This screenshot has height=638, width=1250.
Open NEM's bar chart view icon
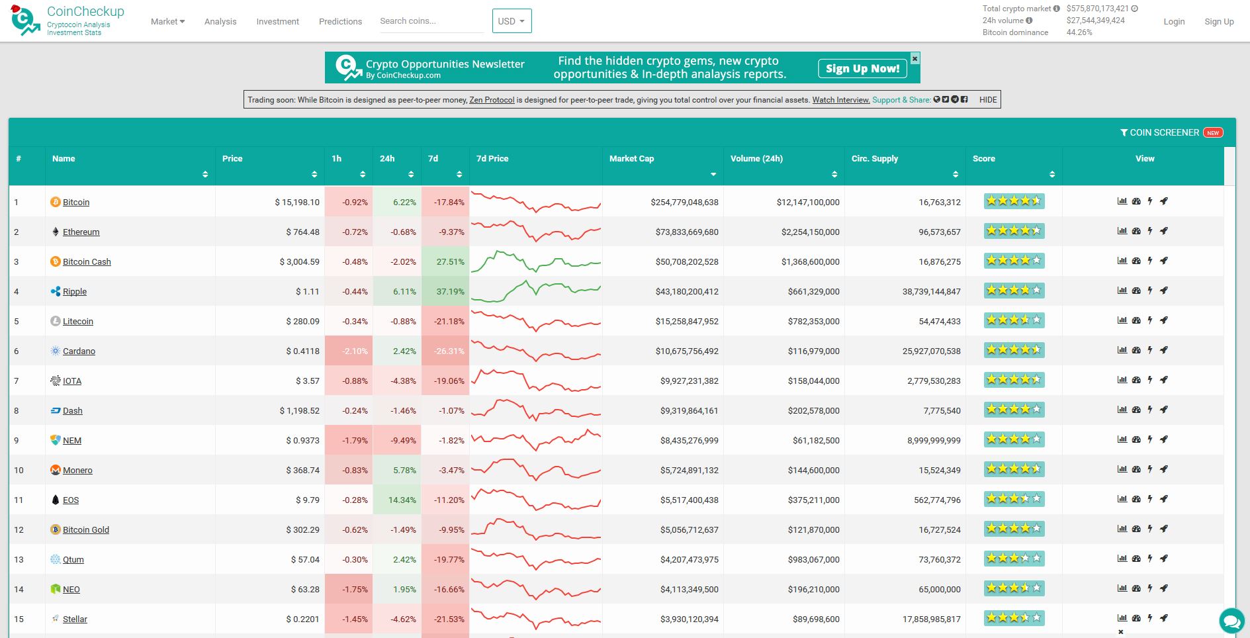(1122, 439)
